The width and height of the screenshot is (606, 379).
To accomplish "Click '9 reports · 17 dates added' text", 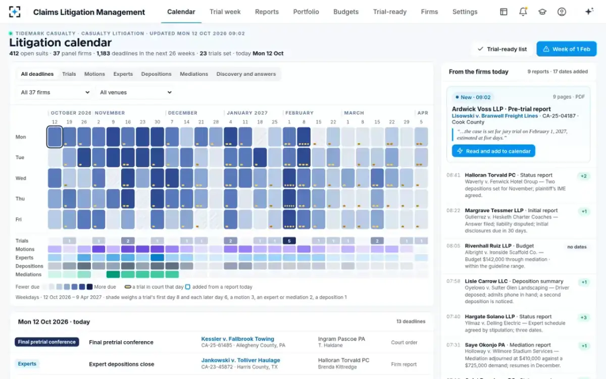I will (558, 72).
